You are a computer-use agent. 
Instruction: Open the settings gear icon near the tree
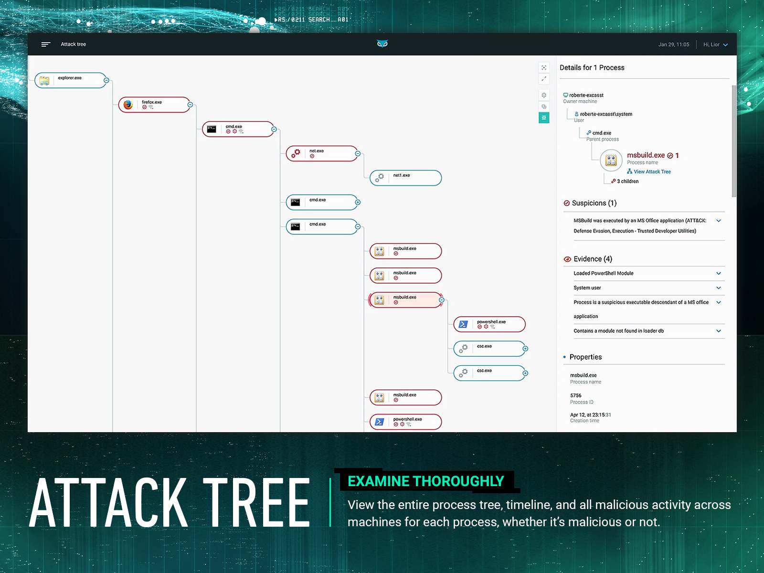click(544, 95)
